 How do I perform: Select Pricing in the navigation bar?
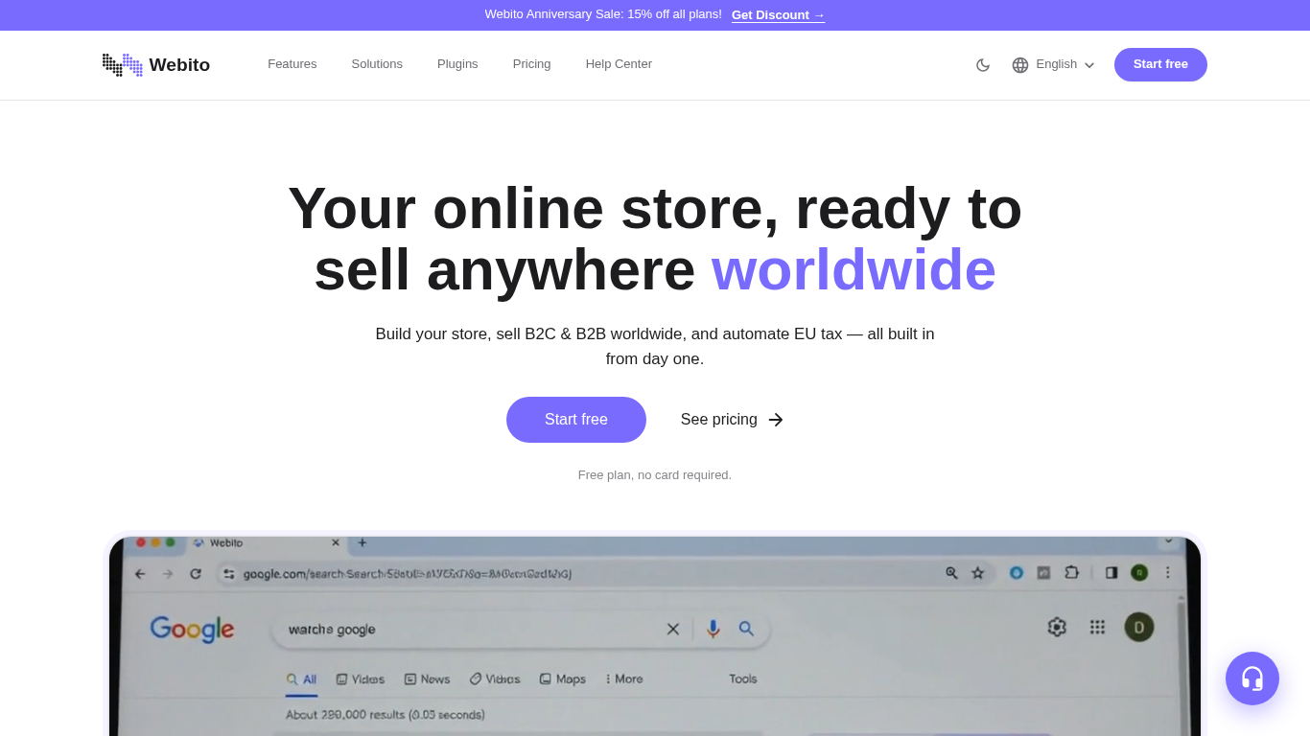[x=532, y=64]
